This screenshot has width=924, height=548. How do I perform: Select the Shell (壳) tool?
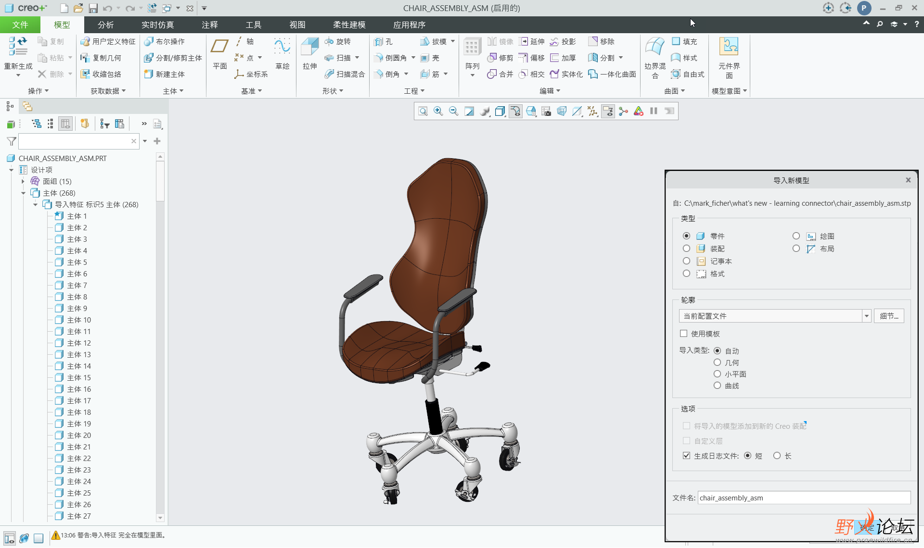point(430,58)
